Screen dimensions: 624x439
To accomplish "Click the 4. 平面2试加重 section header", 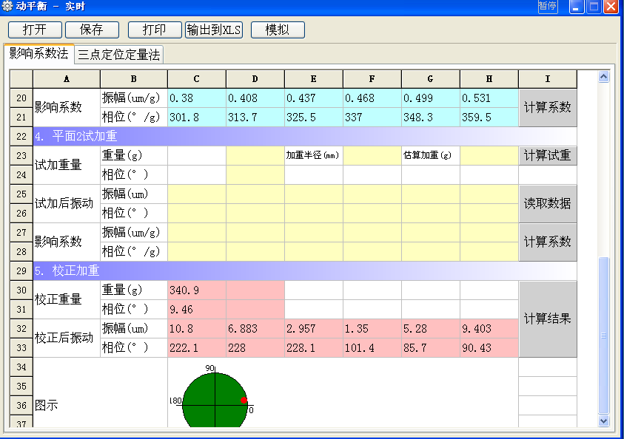I will click(x=305, y=136).
